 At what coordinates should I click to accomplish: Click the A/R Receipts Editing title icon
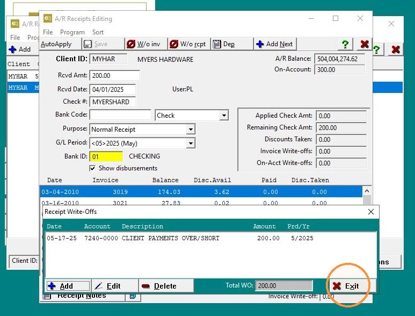tap(48, 18)
